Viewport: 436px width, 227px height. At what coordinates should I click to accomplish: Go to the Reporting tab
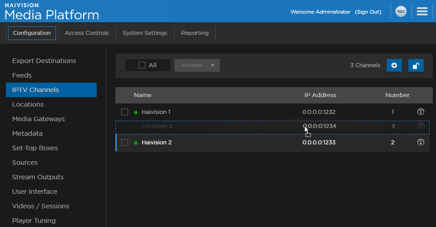pos(195,33)
